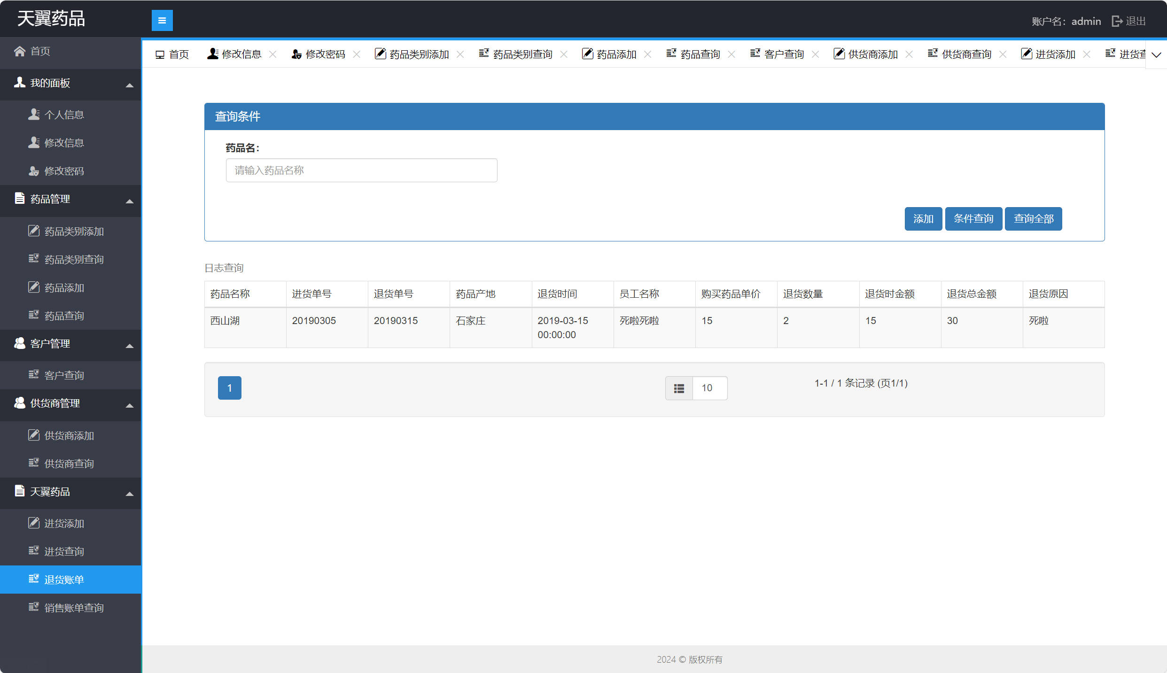
Task: Click the blue 添加 button
Action: (923, 219)
